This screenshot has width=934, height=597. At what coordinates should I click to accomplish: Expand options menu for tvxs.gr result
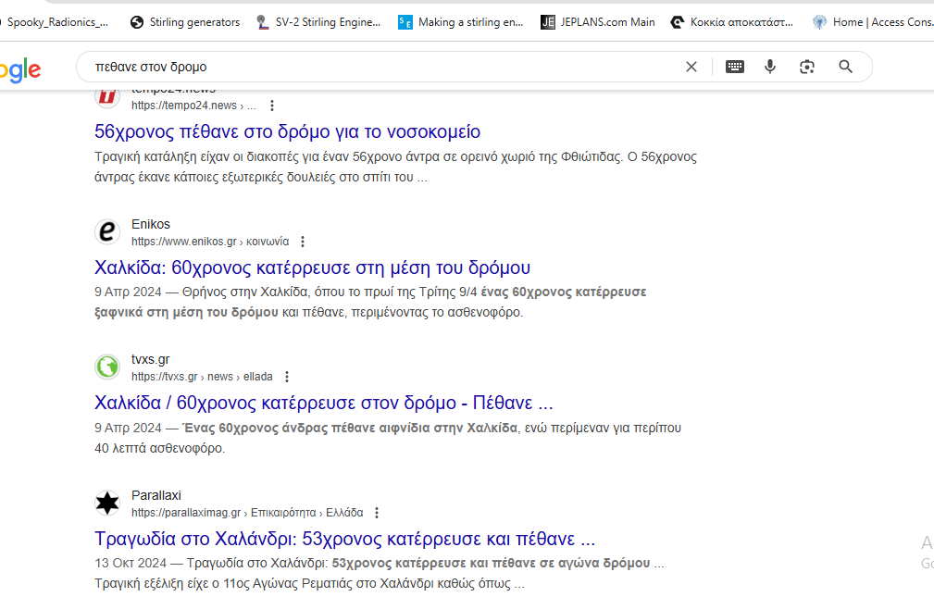287,377
